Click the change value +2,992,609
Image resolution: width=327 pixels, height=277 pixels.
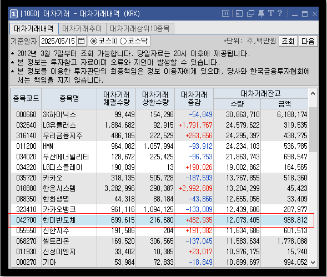tap(195, 188)
